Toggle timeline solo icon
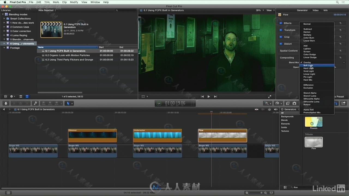 click(269, 109)
